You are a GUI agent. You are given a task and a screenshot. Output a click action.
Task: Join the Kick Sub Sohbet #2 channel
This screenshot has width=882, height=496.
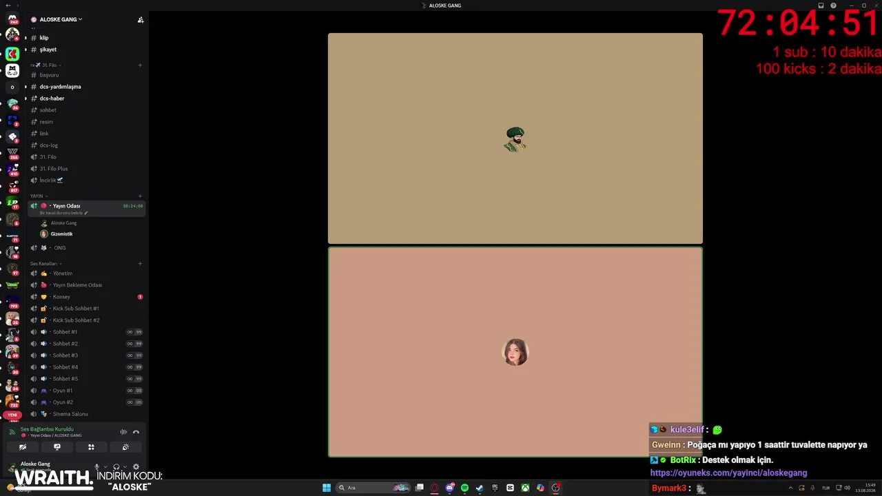[x=85, y=320]
